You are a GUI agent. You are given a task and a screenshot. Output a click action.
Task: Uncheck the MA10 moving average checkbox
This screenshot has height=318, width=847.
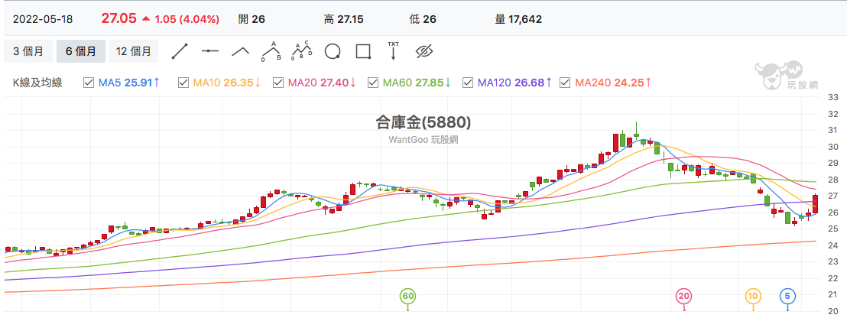coord(183,83)
